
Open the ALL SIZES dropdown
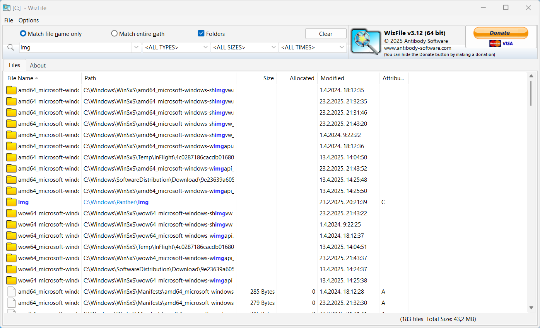pos(244,47)
